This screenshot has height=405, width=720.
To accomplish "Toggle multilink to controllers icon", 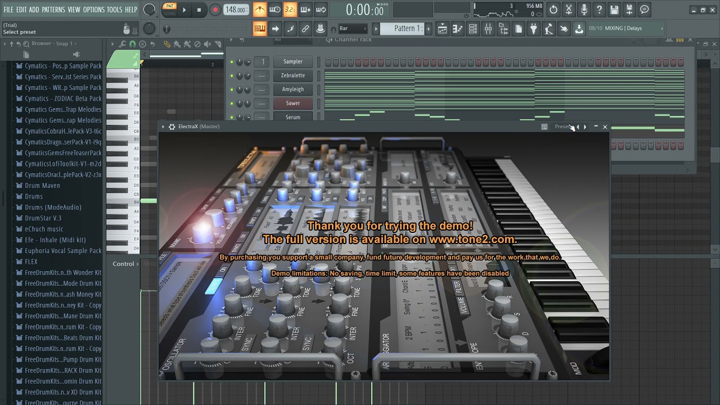I will click(321, 29).
